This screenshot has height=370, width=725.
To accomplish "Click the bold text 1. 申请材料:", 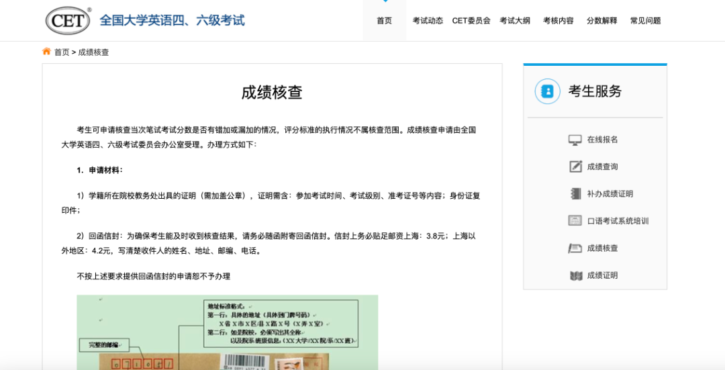I will 100,170.
